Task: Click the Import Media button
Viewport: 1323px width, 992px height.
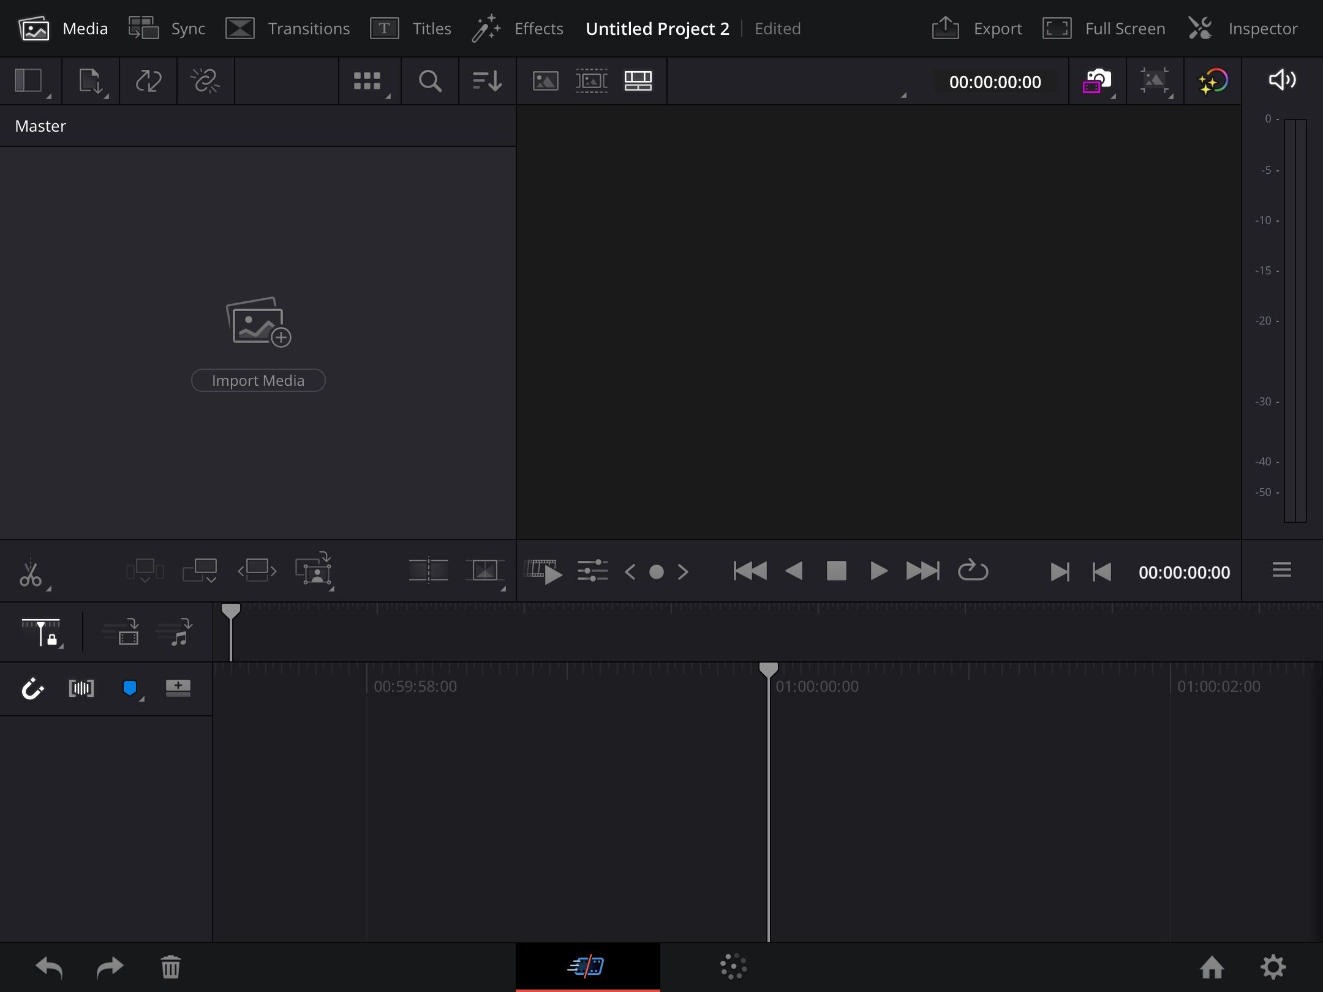Action: pyautogui.click(x=258, y=380)
